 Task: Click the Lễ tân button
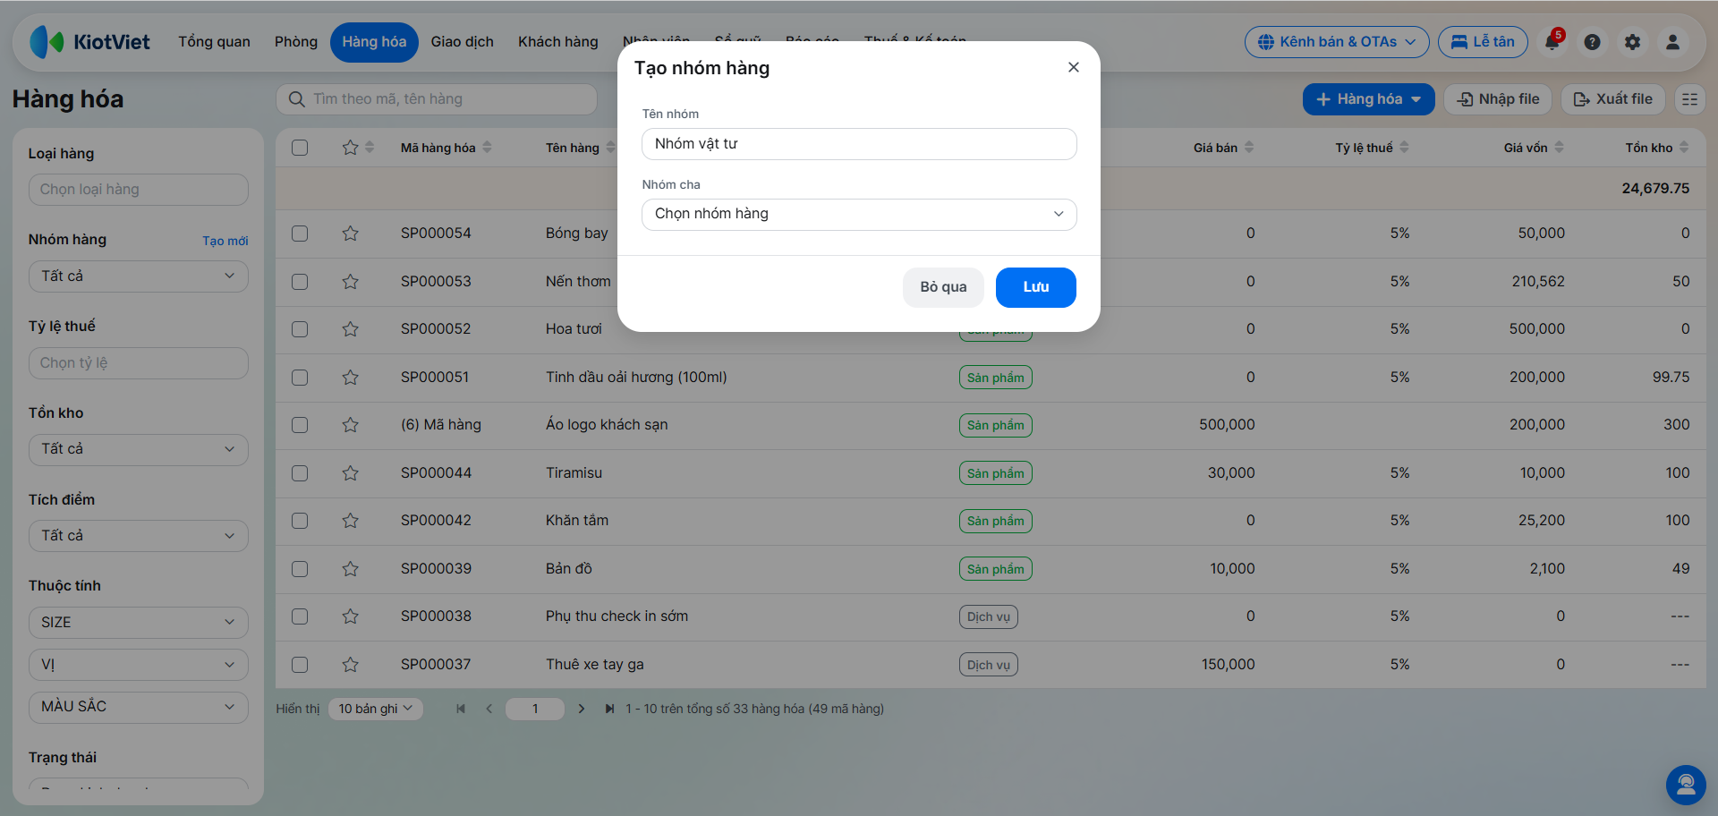(x=1483, y=42)
